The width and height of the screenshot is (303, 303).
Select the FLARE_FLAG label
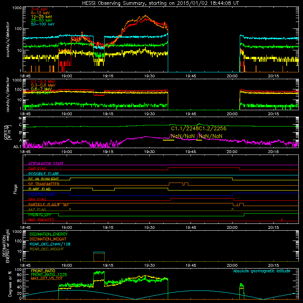click(x=39, y=189)
